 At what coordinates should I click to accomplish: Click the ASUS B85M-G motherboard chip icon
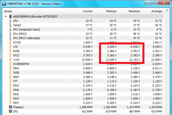pyautogui.click(x=10, y=17)
